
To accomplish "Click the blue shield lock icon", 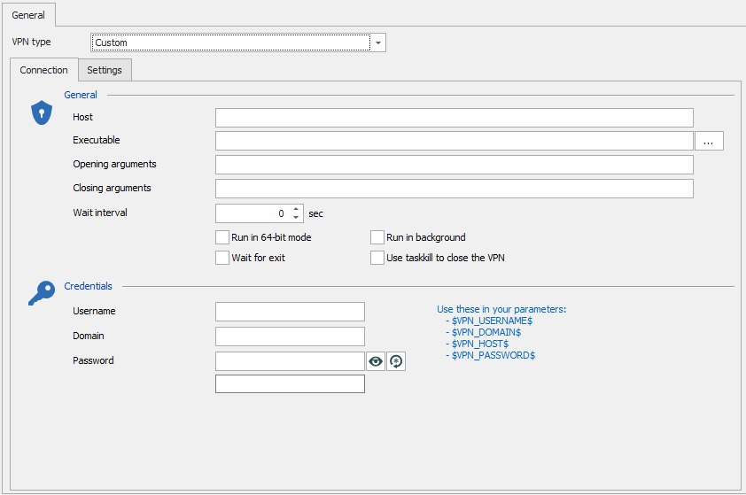I will [x=42, y=112].
